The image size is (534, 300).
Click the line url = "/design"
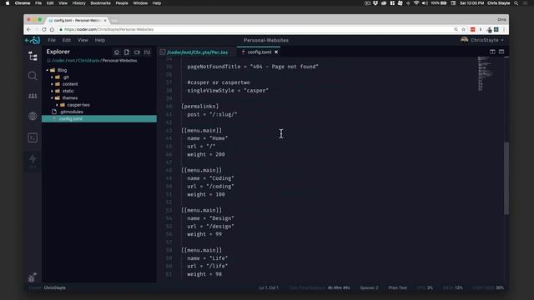pos(210,226)
